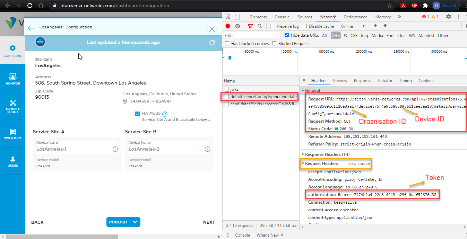Click the network Filter text field
Screen dimensions: 467x239
(x=252, y=35)
